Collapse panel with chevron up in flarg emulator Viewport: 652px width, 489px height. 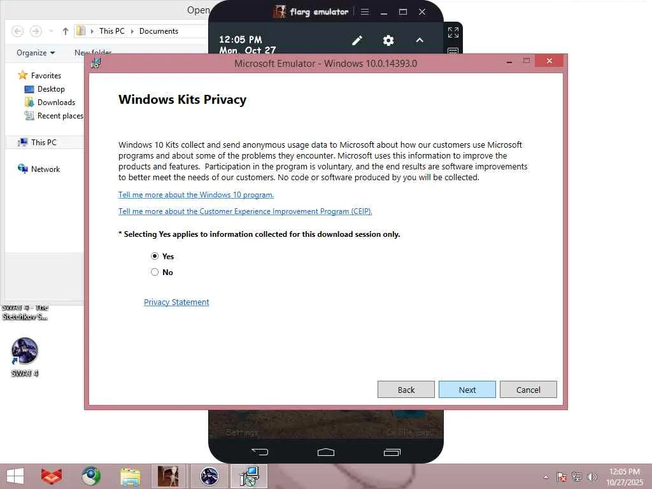[x=420, y=40]
